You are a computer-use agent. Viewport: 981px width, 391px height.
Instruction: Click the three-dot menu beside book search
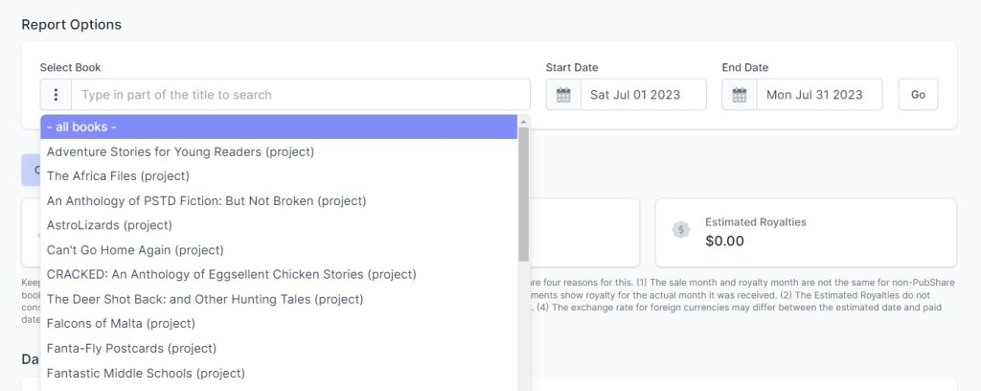(x=57, y=95)
